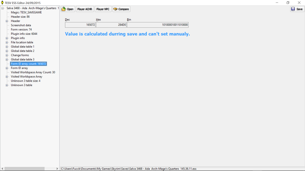This screenshot has width=305, height=171.
Task: Select the Form version: 74 row
Action: click(x=21, y=30)
